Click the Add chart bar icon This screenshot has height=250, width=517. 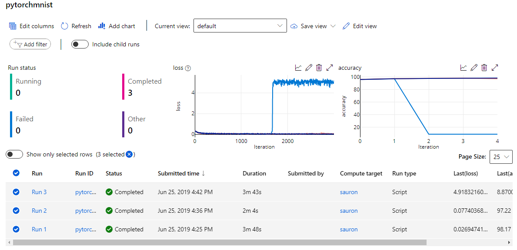[x=102, y=26]
